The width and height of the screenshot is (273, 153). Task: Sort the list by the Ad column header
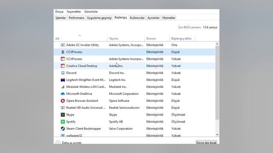click(81, 39)
